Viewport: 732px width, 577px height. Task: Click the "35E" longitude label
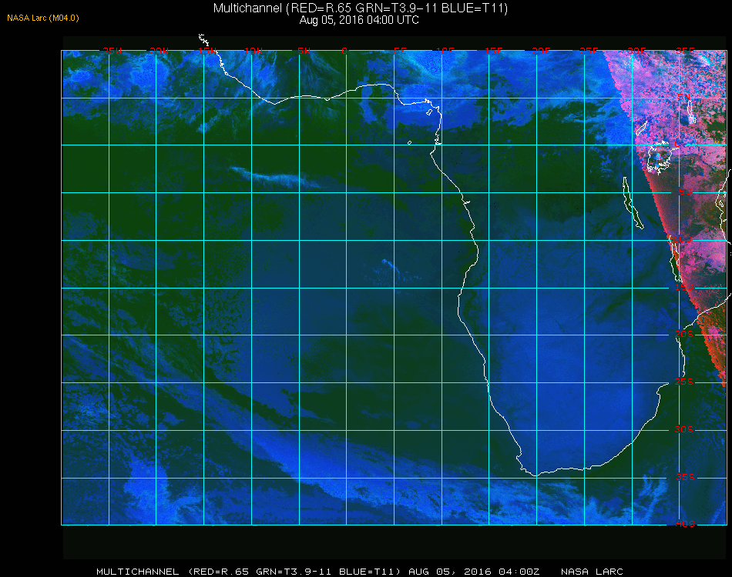pos(685,51)
